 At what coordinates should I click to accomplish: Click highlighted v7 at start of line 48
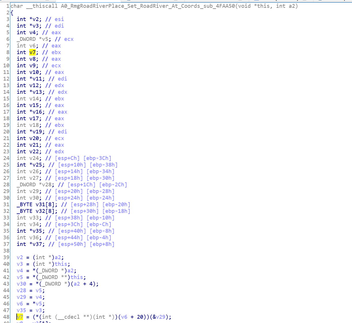click(20, 317)
